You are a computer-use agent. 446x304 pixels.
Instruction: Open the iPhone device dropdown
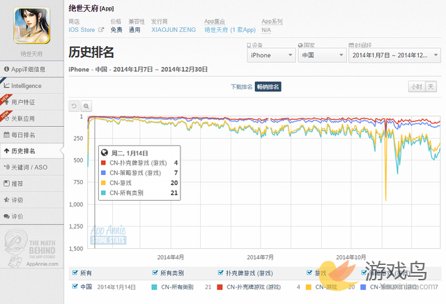coord(271,55)
